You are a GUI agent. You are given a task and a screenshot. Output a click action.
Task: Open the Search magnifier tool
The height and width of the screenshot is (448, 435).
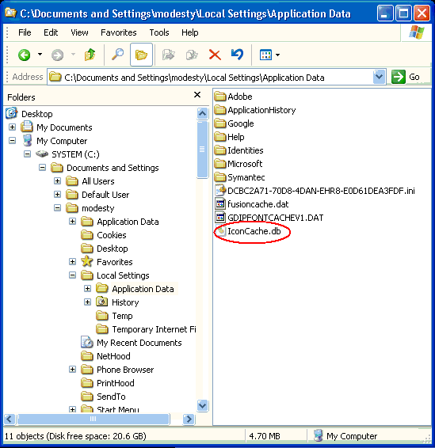[x=117, y=55]
